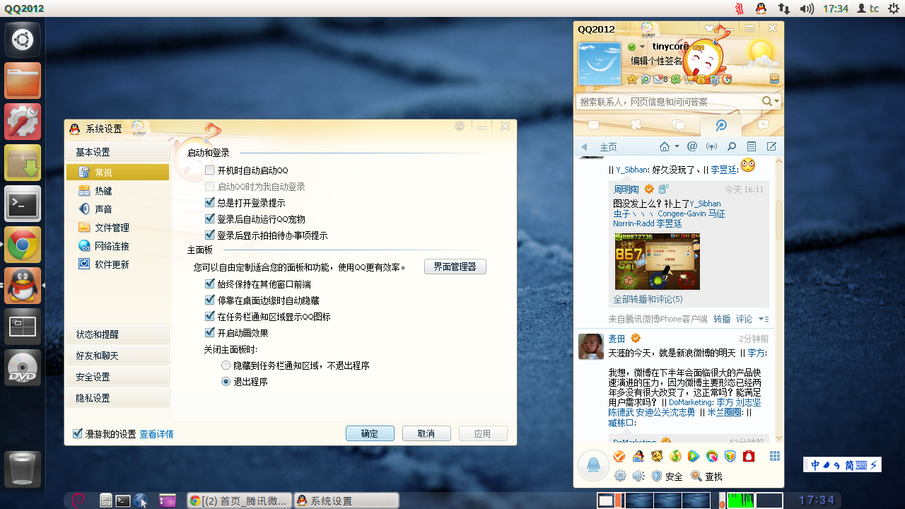This screenshot has height=509, width=905.
Task: Click the 查找 find contacts button
Action: point(706,476)
